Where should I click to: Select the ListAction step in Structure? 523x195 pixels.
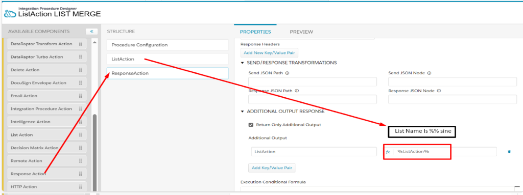168,59
